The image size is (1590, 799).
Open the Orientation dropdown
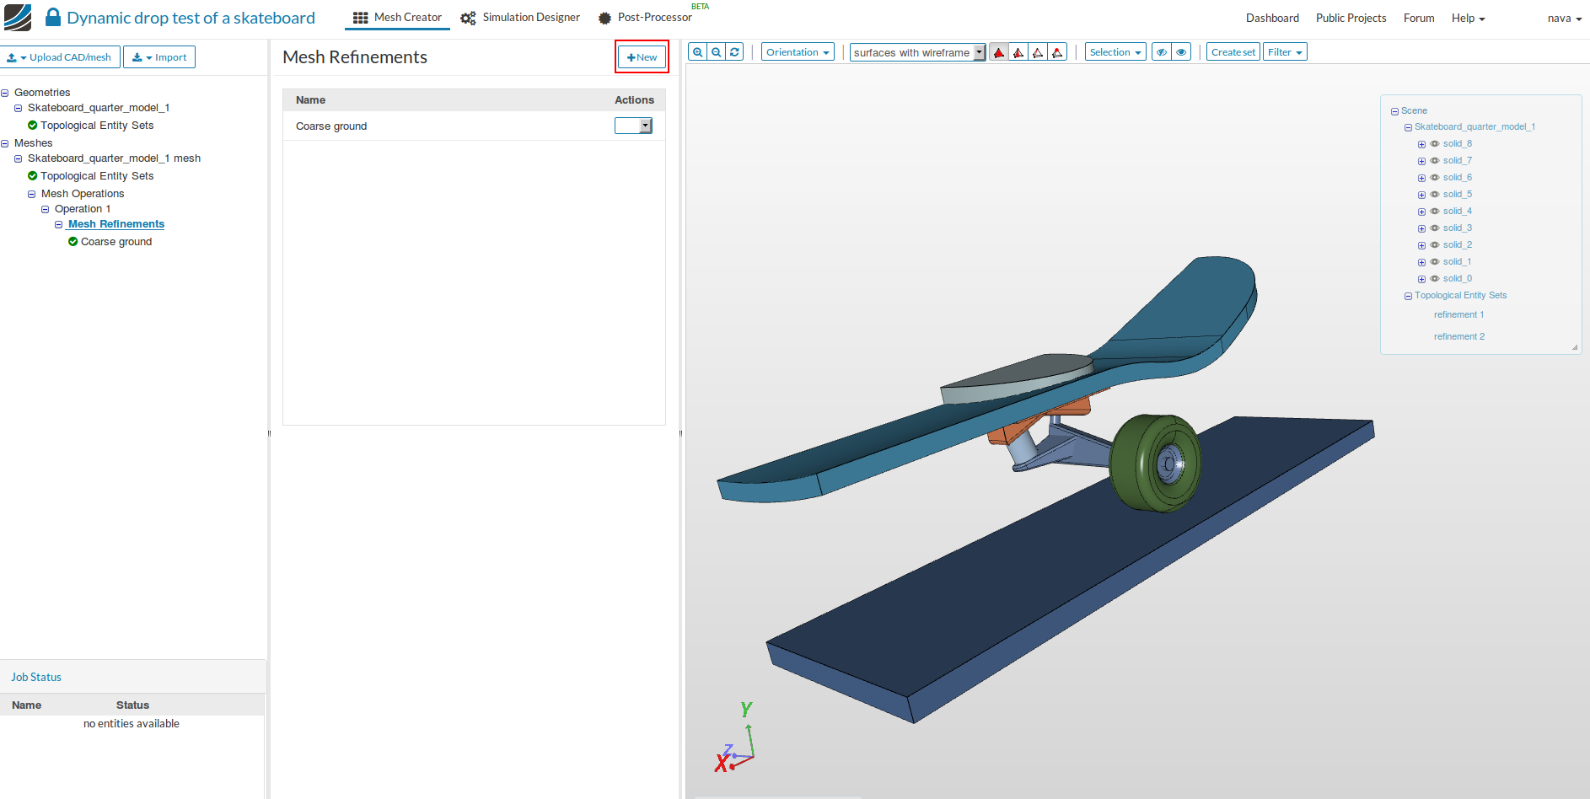click(x=798, y=52)
